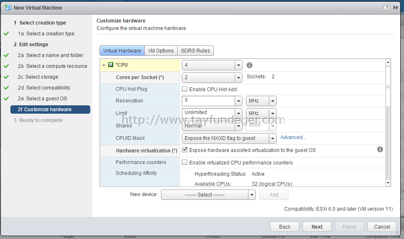The image size is (404, 239).
Task: Click the Finish button
Action: tap(349, 227)
